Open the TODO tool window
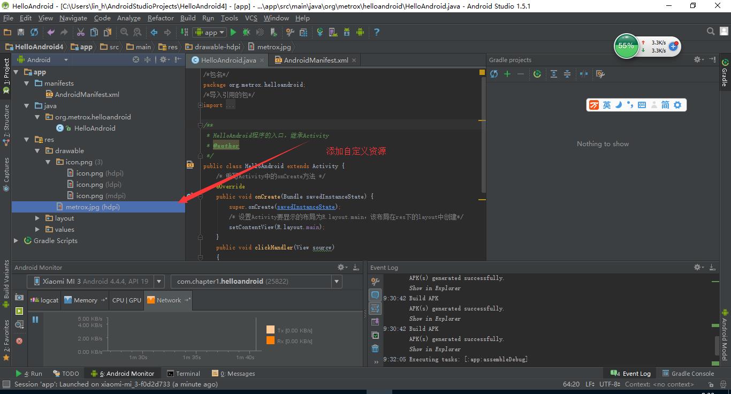 66,374
